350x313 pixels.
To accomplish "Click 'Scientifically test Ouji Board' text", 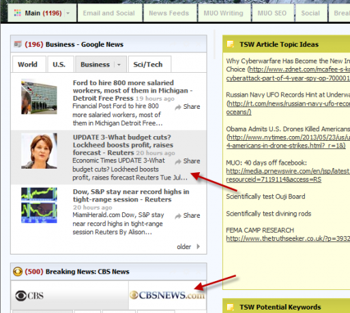I will (x=265, y=197).
